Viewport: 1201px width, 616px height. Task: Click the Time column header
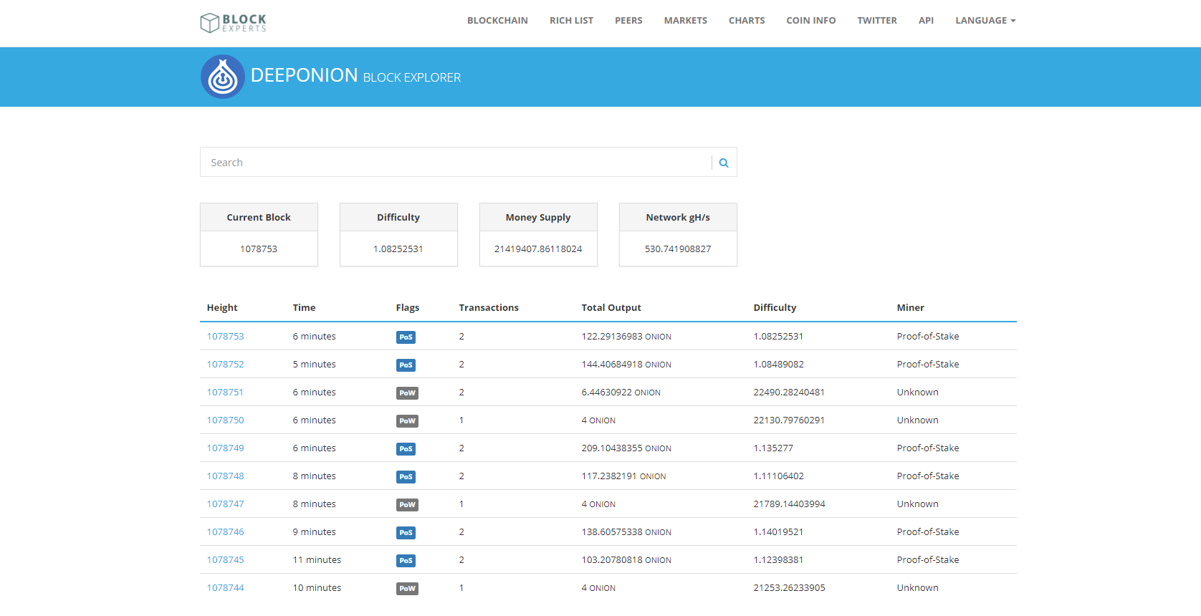click(x=304, y=307)
